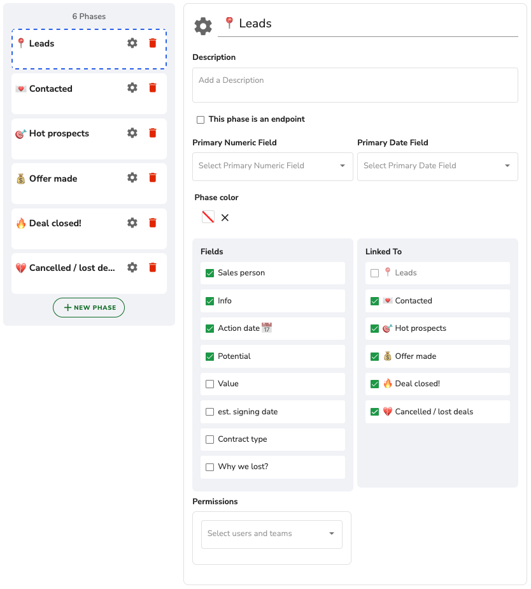Open the phase color swatch picker

(x=208, y=217)
